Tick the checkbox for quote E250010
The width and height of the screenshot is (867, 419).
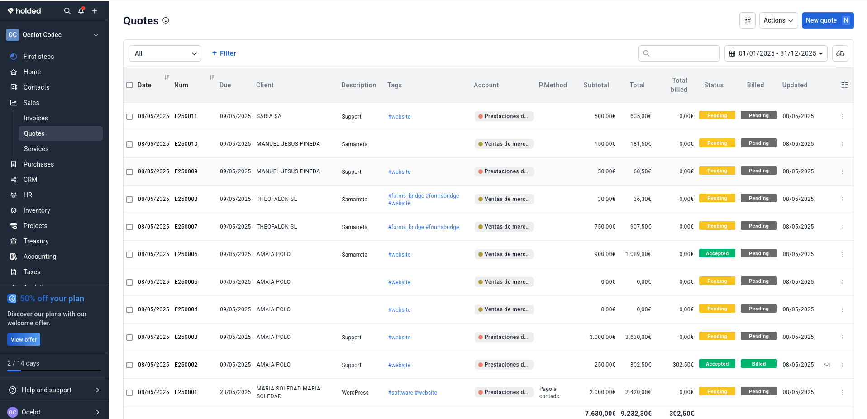(129, 144)
